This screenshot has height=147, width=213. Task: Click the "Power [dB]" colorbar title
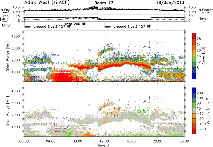pyautogui.click(x=203, y=56)
